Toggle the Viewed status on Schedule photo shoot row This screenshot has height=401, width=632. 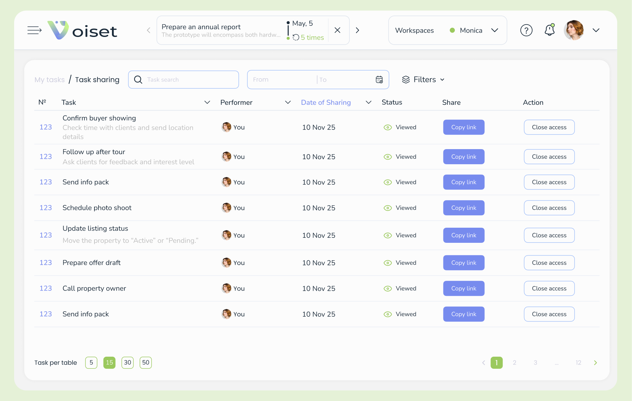click(388, 208)
